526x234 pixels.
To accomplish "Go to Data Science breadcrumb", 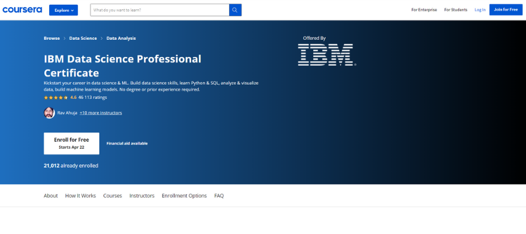I will (83, 38).
